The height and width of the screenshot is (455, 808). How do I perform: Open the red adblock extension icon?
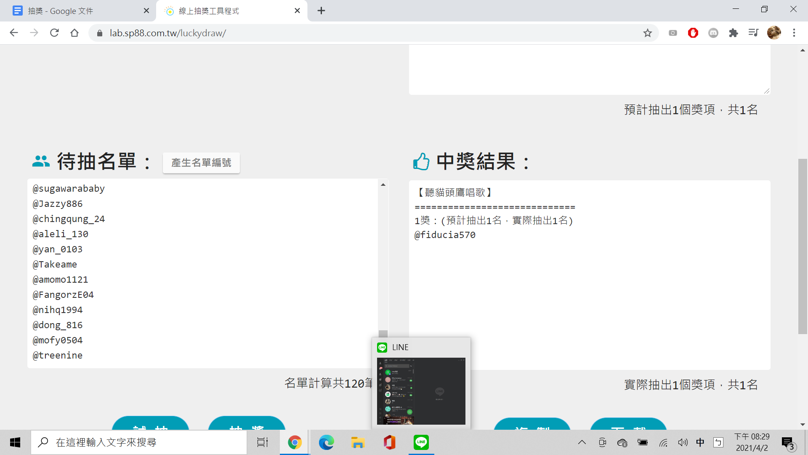(x=693, y=33)
